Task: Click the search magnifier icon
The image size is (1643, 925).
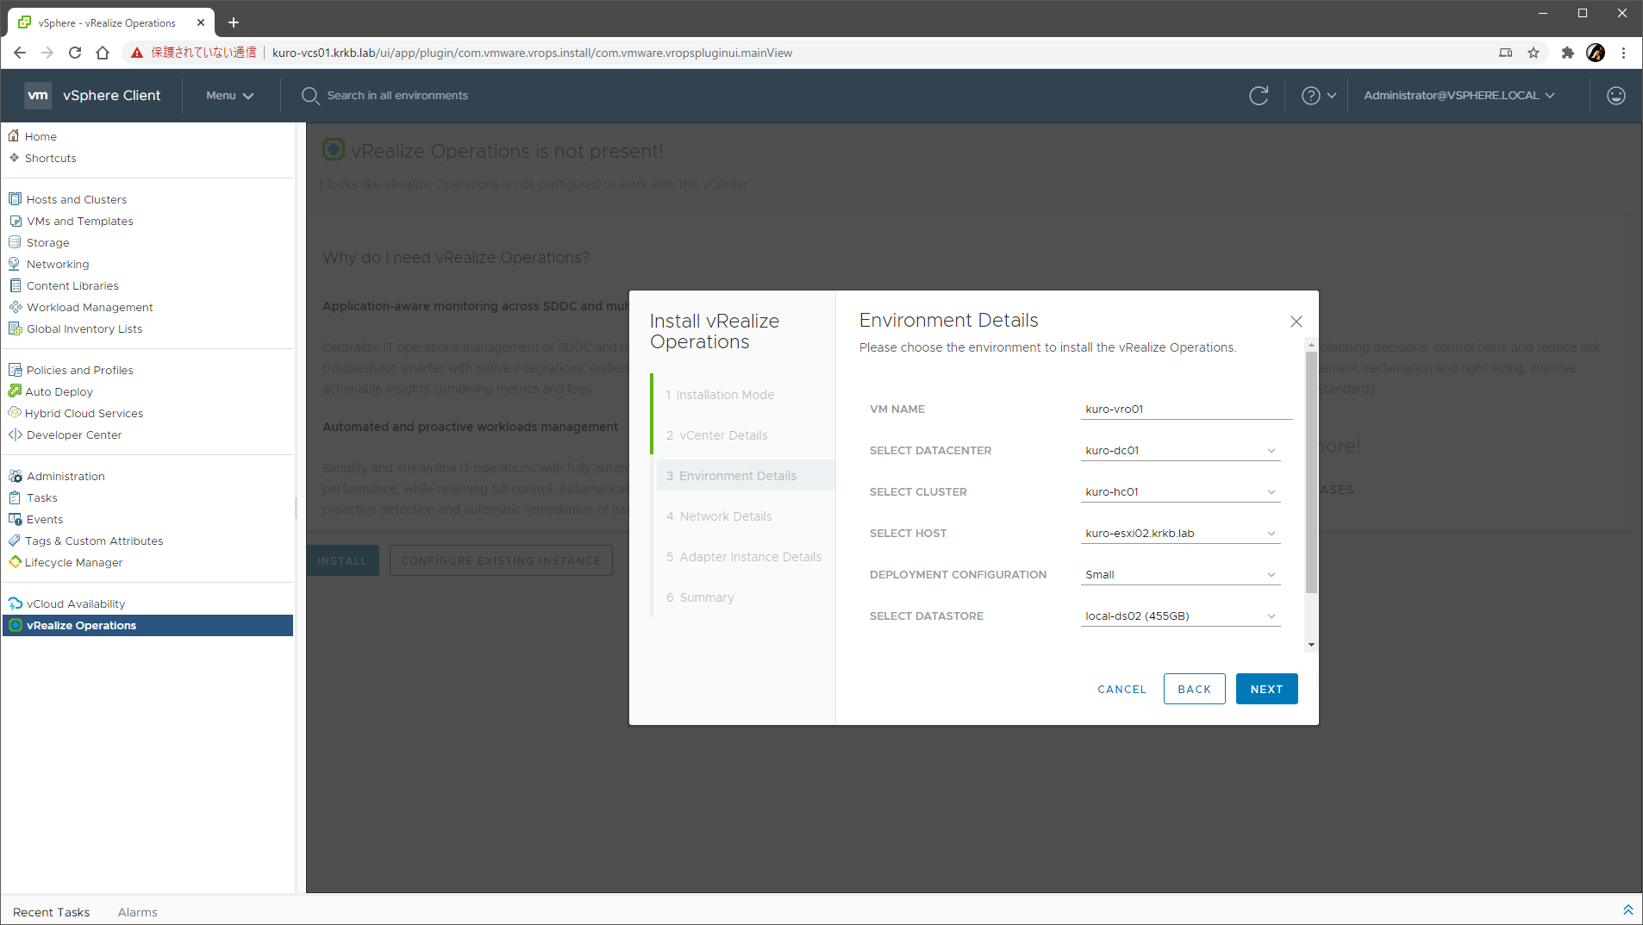Action: point(310,96)
